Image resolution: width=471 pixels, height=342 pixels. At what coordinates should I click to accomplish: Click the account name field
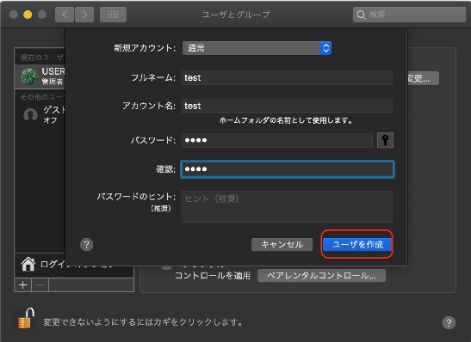click(x=288, y=106)
